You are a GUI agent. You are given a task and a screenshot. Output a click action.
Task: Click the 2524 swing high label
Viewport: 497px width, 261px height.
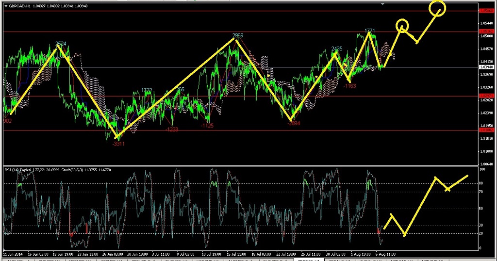(61, 44)
